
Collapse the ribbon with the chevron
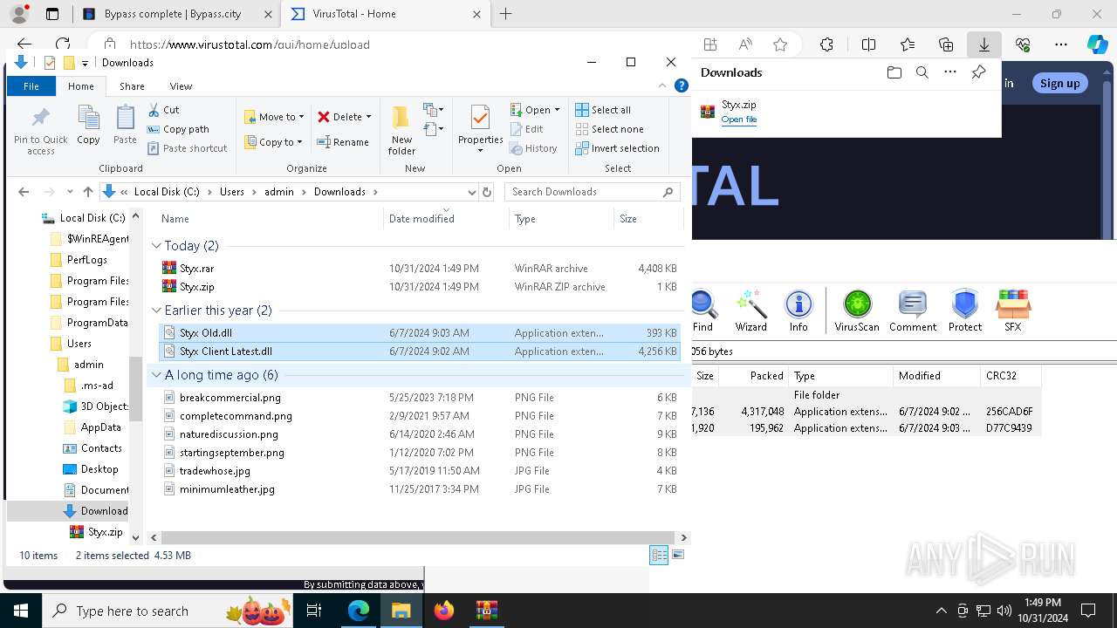(x=662, y=85)
